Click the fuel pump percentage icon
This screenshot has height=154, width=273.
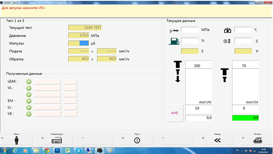pos(174,41)
